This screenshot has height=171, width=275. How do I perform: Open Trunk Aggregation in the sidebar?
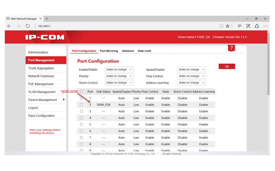46,68
